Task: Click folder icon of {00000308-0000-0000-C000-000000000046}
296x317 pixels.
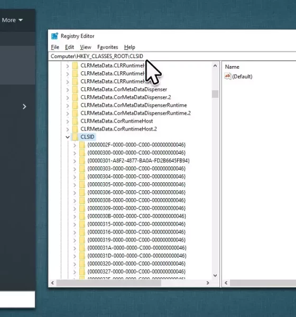Action: [82, 200]
